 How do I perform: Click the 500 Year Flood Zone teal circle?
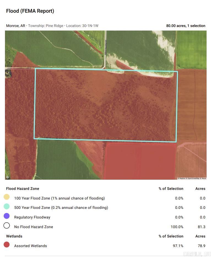(7, 207)
